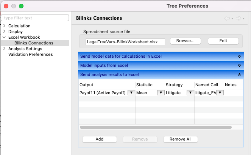Collapse Send analysis results to Excel section
251x155 pixels.
[239, 74]
